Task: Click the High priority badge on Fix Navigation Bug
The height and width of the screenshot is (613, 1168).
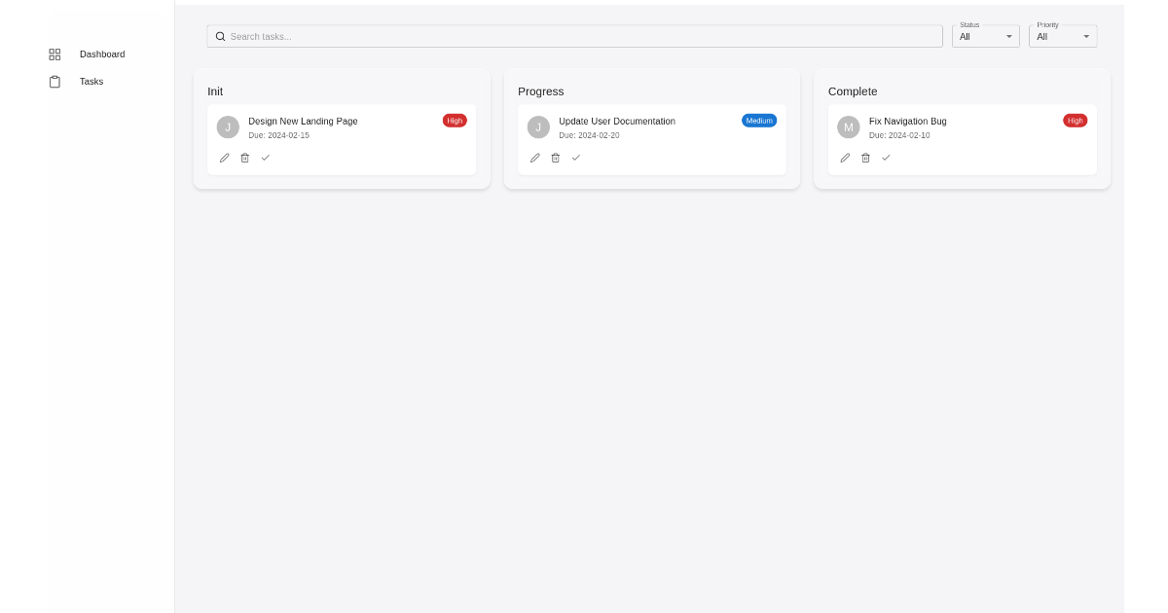Action: [x=1075, y=121]
